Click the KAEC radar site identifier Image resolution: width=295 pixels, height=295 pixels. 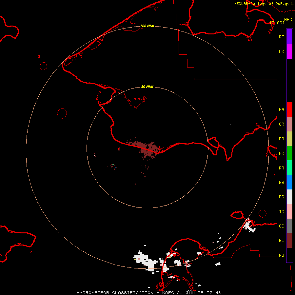168,293
